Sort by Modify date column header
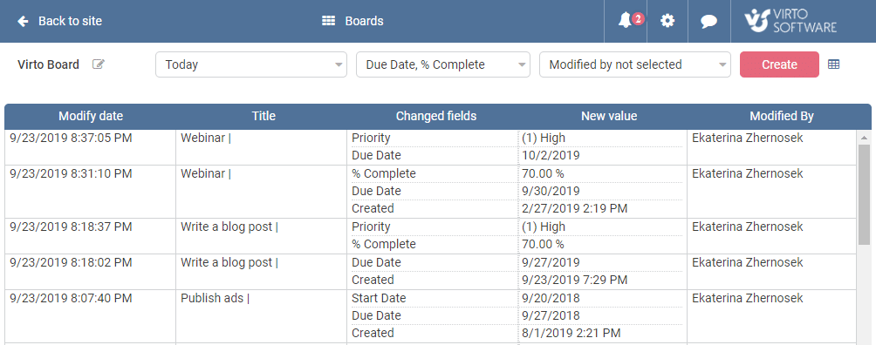Viewport: 876px width, 345px height. (91, 116)
